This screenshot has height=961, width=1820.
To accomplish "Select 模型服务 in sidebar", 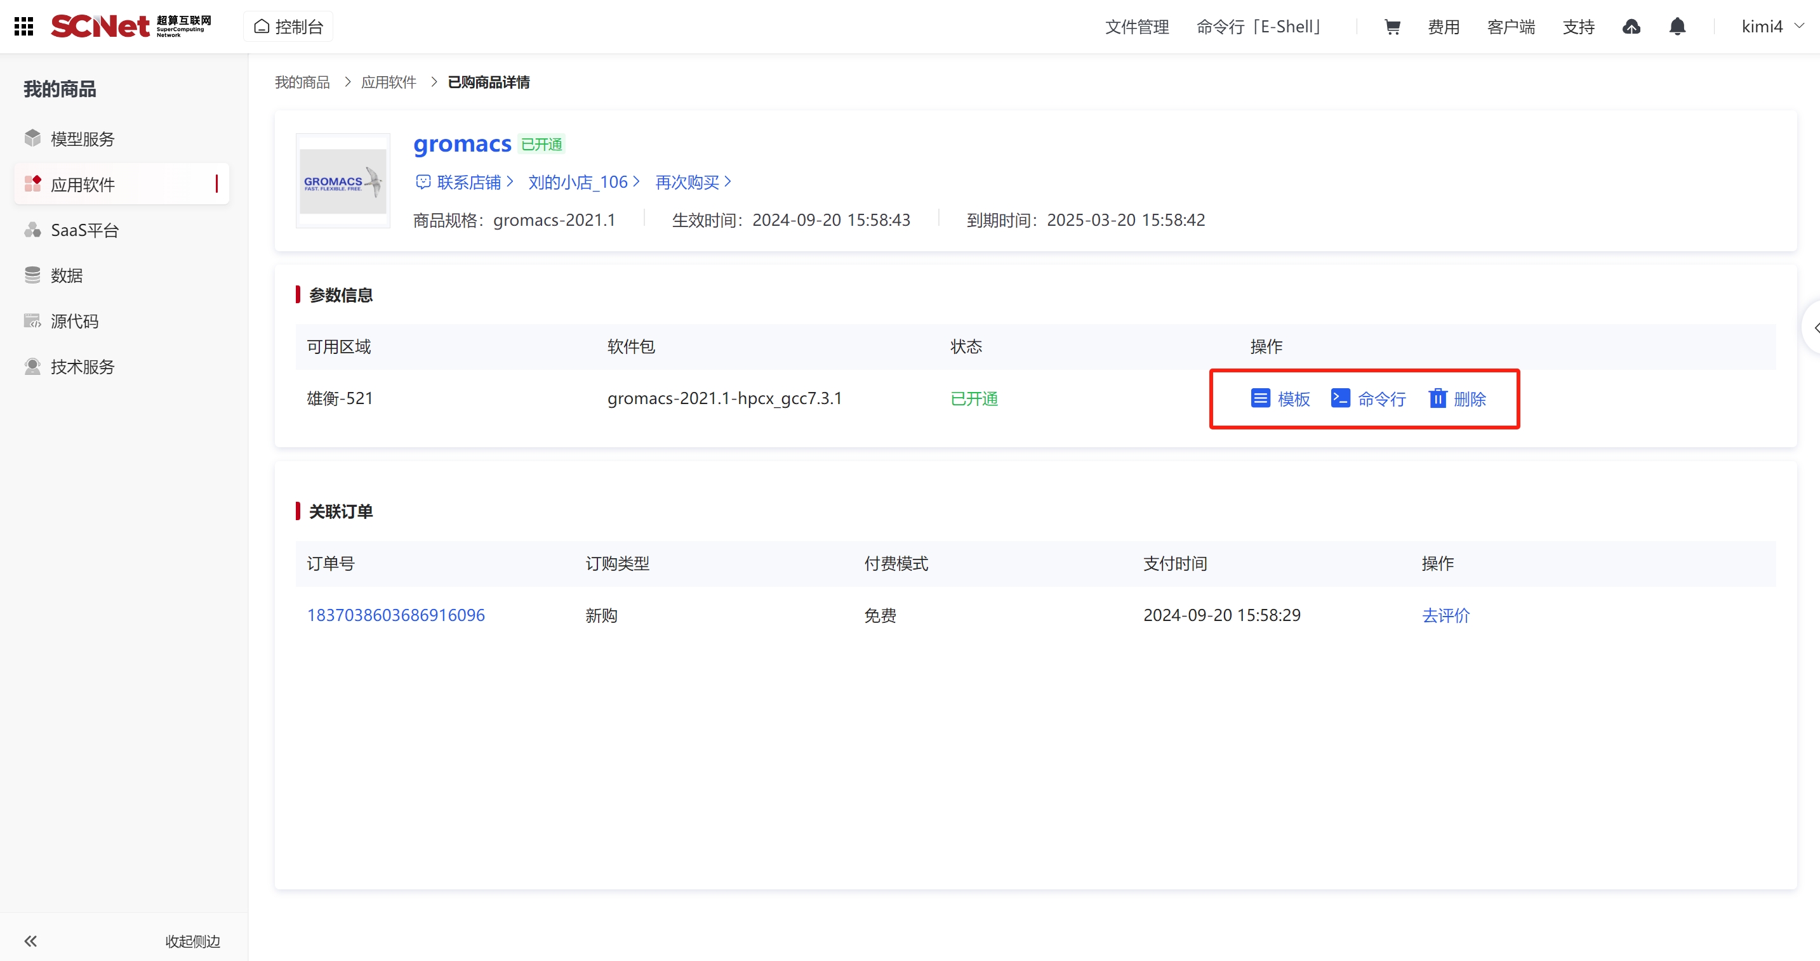I will 82,138.
